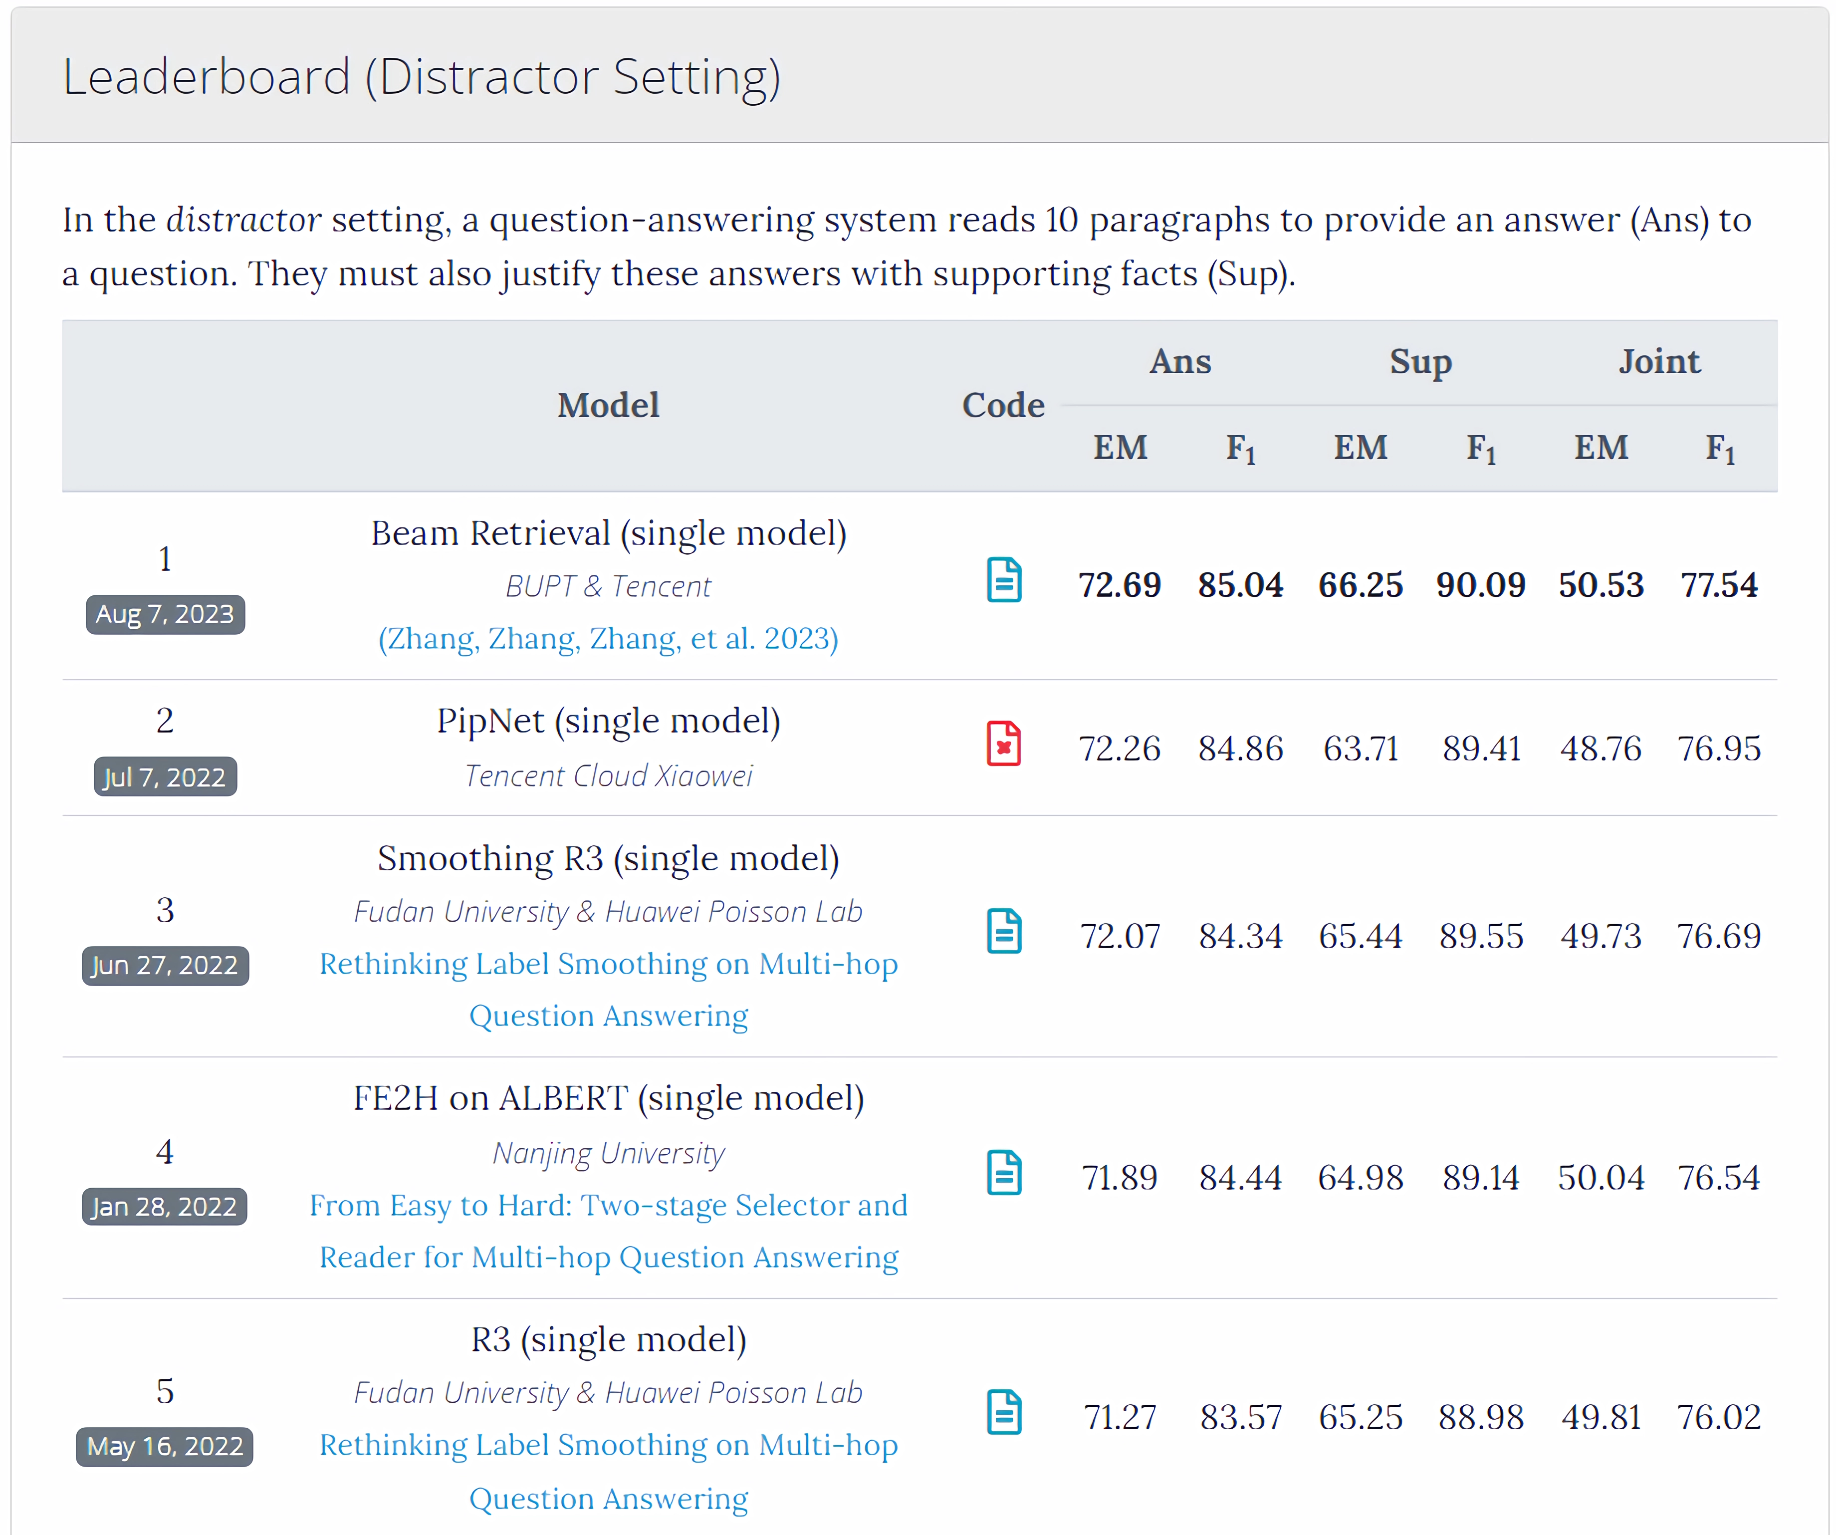The height and width of the screenshot is (1535, 1836).
Task: Click Beam Retrieval model name
Action: pos(608,532)
